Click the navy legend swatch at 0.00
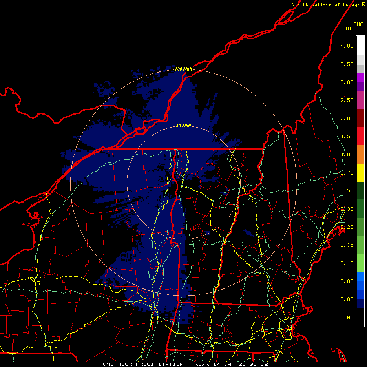This screenshot has width=367, height=367. click(x=360, y=303)
